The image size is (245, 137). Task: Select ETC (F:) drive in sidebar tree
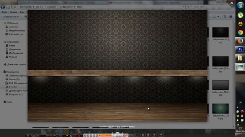coord(13,87)
